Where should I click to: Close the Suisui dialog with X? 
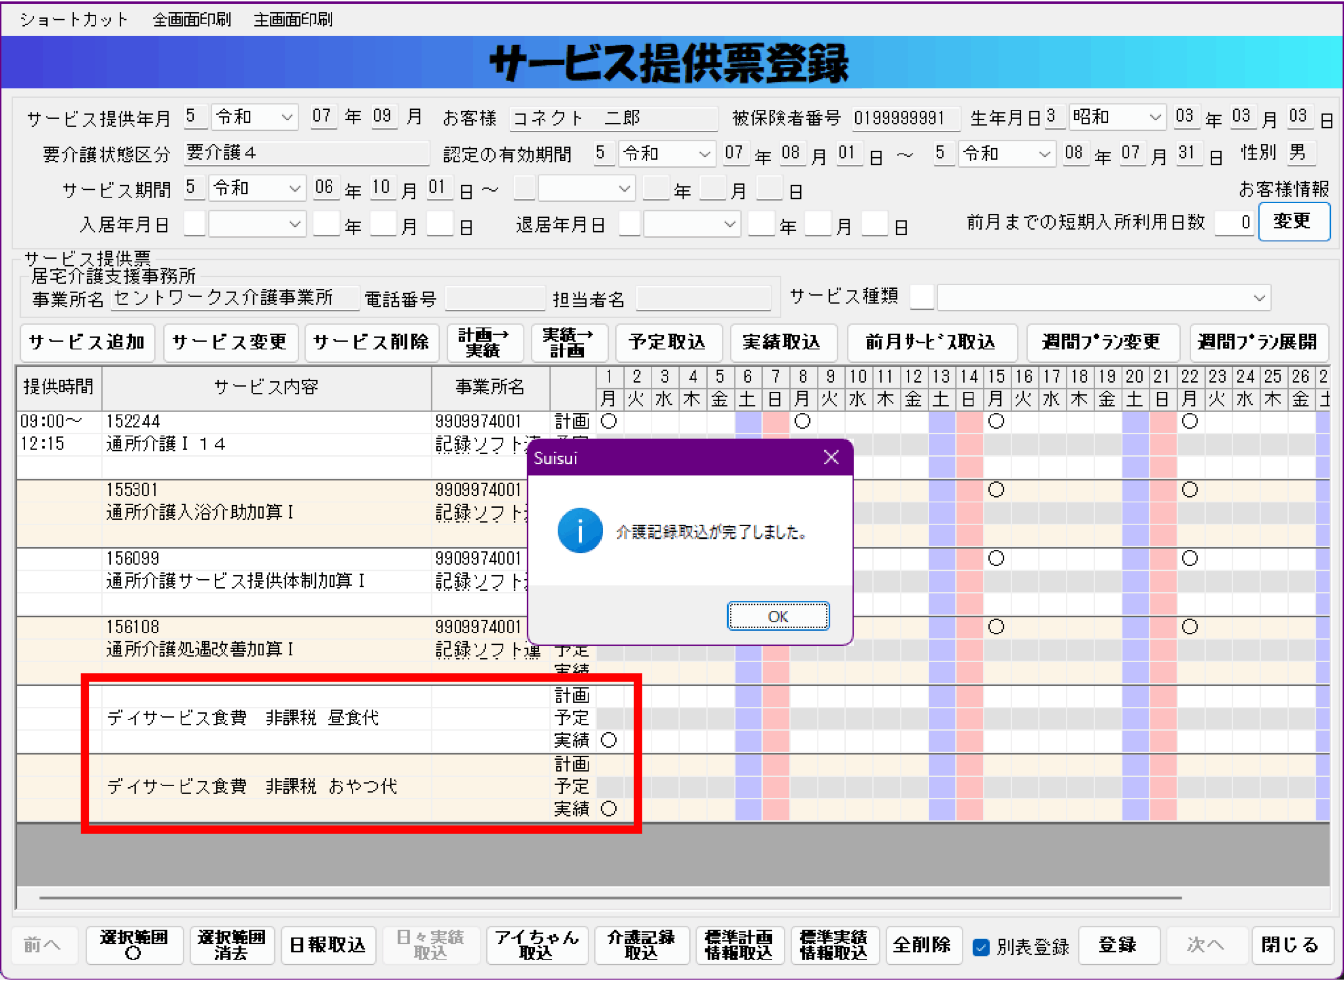point(831,457)
